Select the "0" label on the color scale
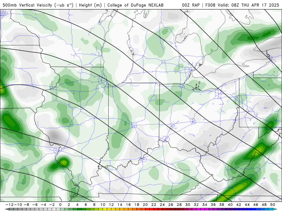Viewport: 282px width, 211px height. pyautogui.click(x=60, y=205)
